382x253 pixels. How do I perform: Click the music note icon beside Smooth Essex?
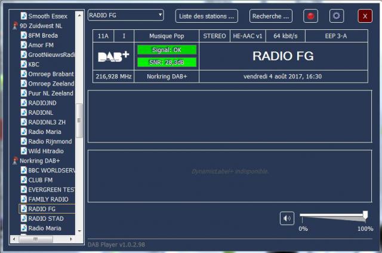24,16
